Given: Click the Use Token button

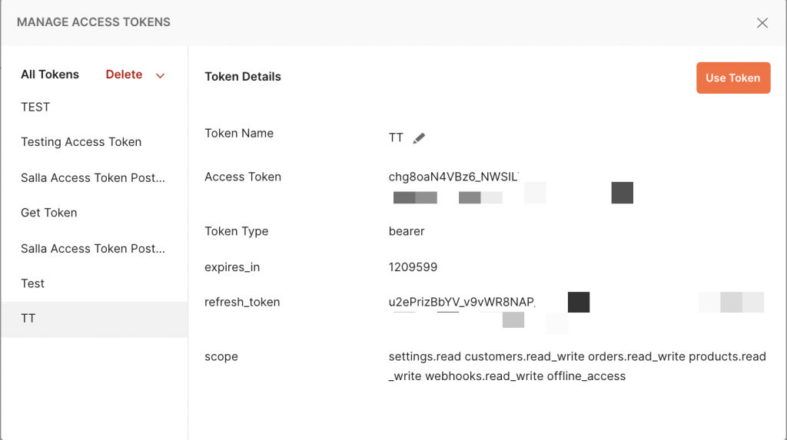Looking at the screenshot, I should point(732,78).
